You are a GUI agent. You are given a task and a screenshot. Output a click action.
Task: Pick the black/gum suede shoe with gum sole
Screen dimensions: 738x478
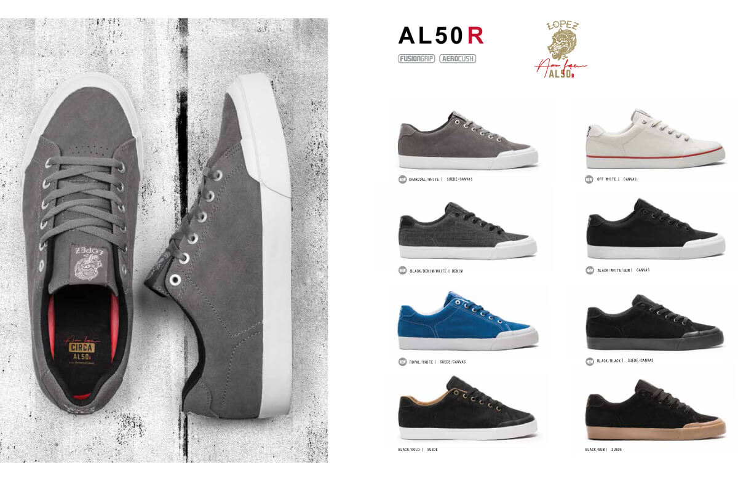coord(655,410)
